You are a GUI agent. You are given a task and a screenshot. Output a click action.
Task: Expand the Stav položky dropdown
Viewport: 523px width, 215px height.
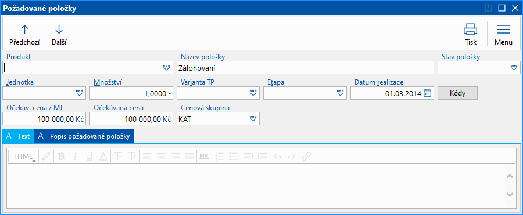pos(514,68)
